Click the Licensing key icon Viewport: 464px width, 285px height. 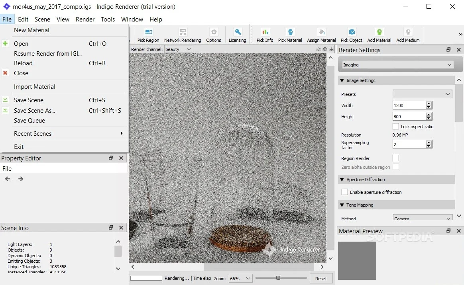[x=238, y=31]
